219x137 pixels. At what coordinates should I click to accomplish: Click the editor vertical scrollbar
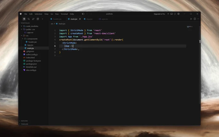tap(200, 65)
